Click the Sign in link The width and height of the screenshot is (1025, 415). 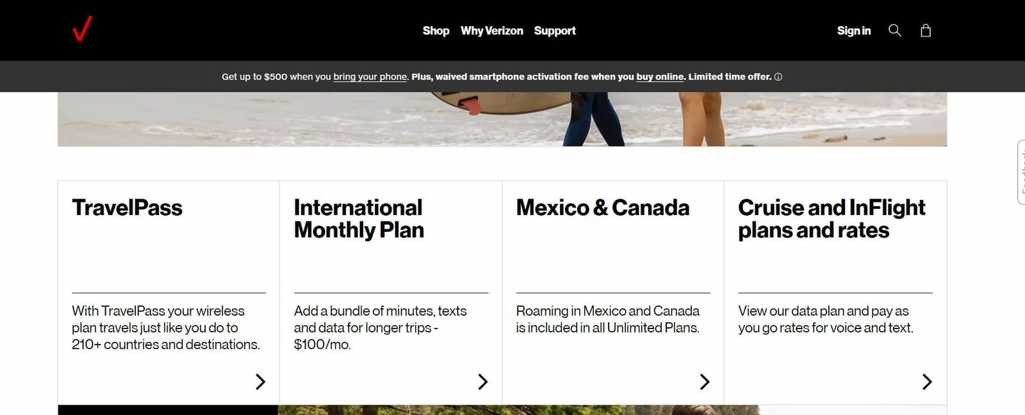tap(853, 31)
